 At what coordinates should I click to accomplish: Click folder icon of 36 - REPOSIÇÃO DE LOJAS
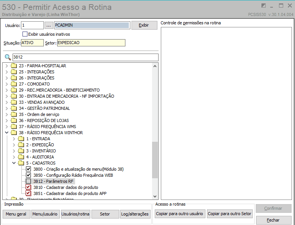[x=14, y=120]
